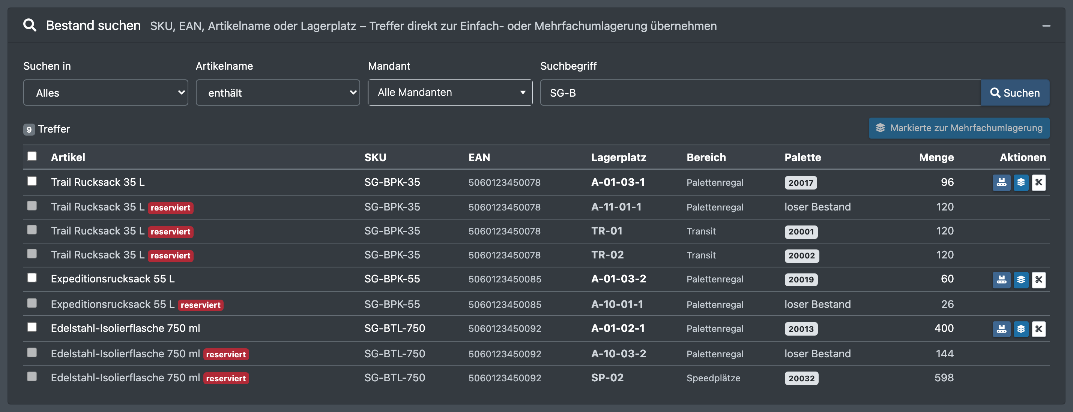Click the Suchen search button
Screen dimensions: 1073x412
tap(1015, 93)
